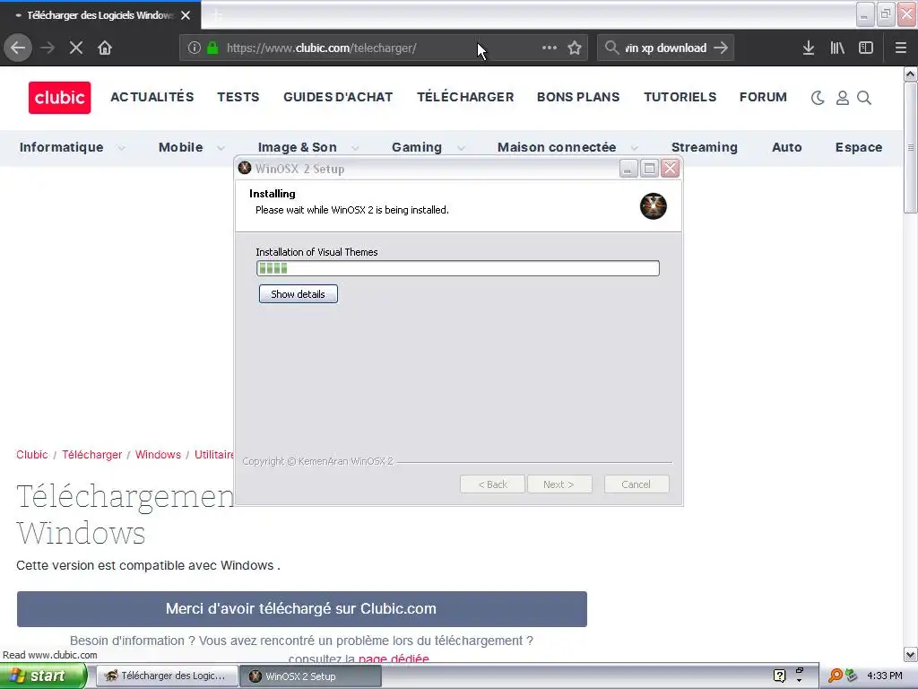Select WinOSX 2 Setup taskbar item
918x689 pixels.
click(x=310, y=676)
